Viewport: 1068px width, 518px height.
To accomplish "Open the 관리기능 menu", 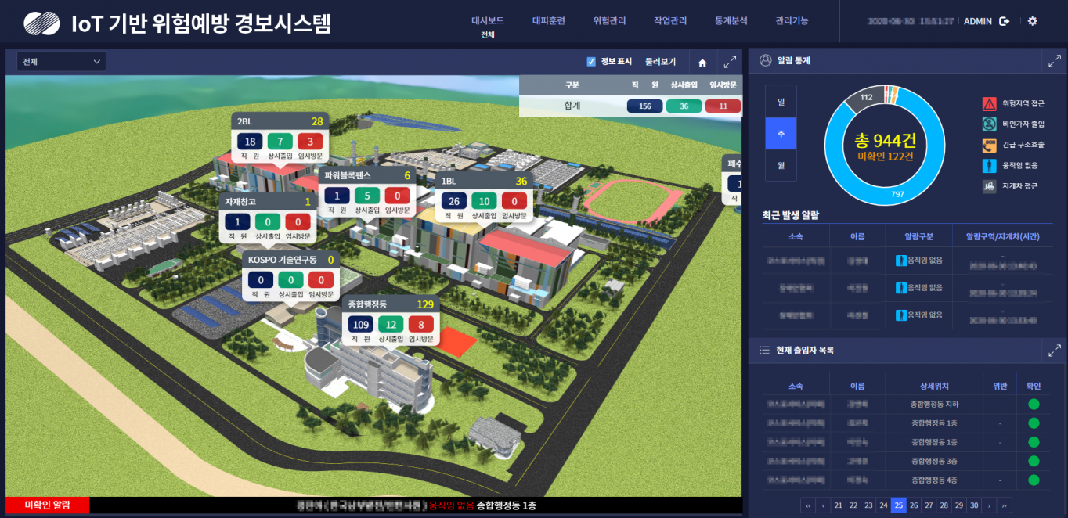I will point(792,21).
